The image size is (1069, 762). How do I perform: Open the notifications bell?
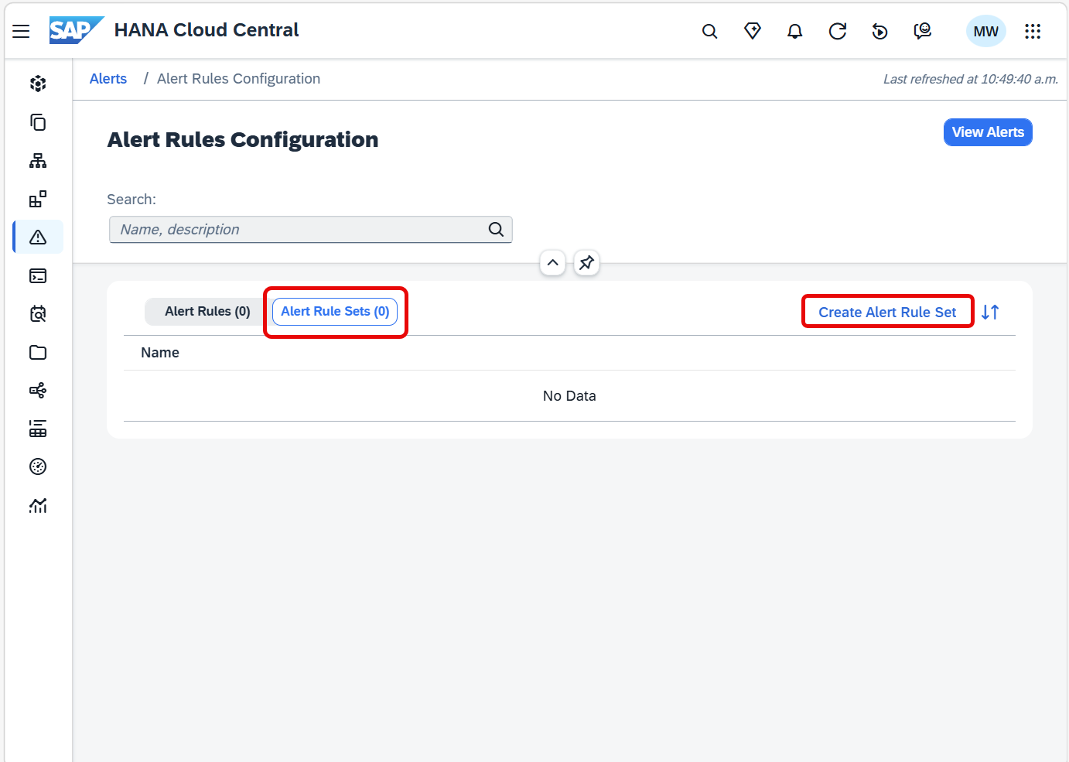tap(794, 31)
